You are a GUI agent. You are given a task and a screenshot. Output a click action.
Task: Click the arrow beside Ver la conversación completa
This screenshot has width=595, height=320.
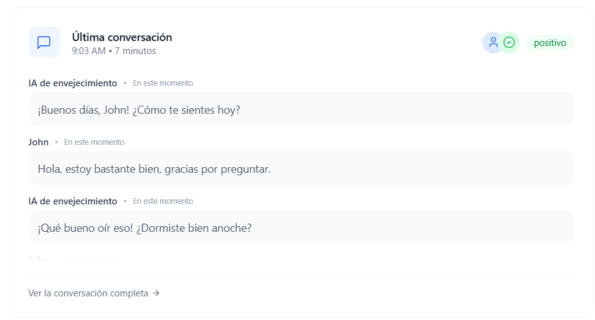[x=156, y=293]
